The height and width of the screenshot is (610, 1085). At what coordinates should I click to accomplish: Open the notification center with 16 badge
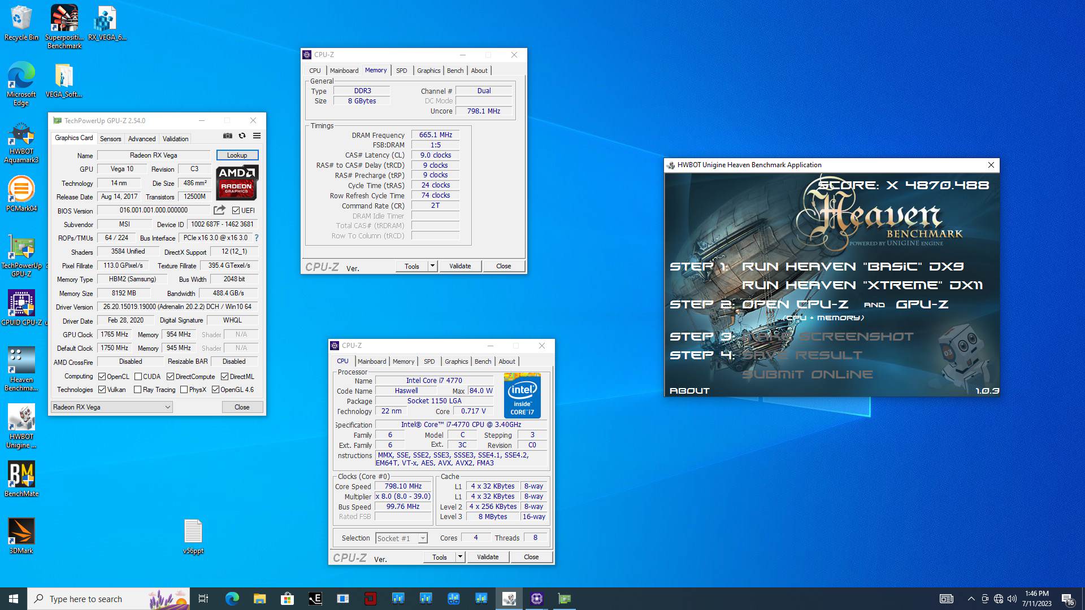coord(1067,599)
